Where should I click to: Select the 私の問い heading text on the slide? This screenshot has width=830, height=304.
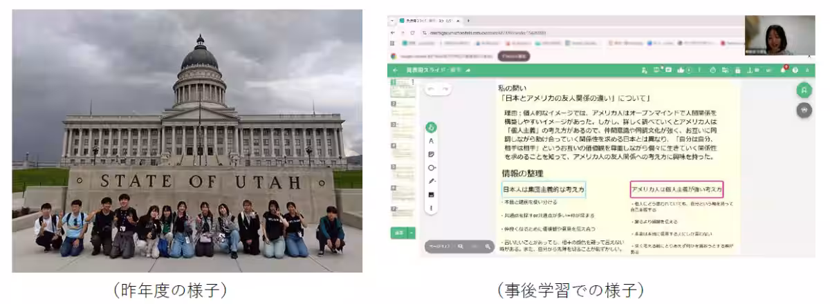(x=512, y=88)
